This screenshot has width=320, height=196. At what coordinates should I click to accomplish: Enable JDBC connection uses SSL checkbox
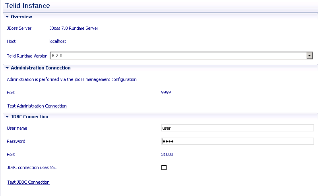click(164, 167)
